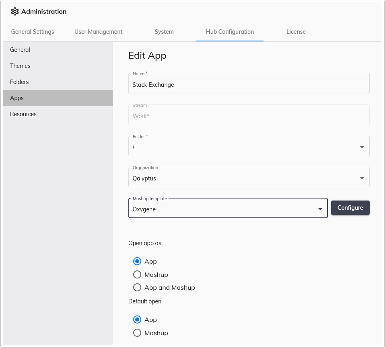The height and width of the screenshot is (348, 385).
Task: Select Resources in the sidebar
Action: click(x=23, y=114)
